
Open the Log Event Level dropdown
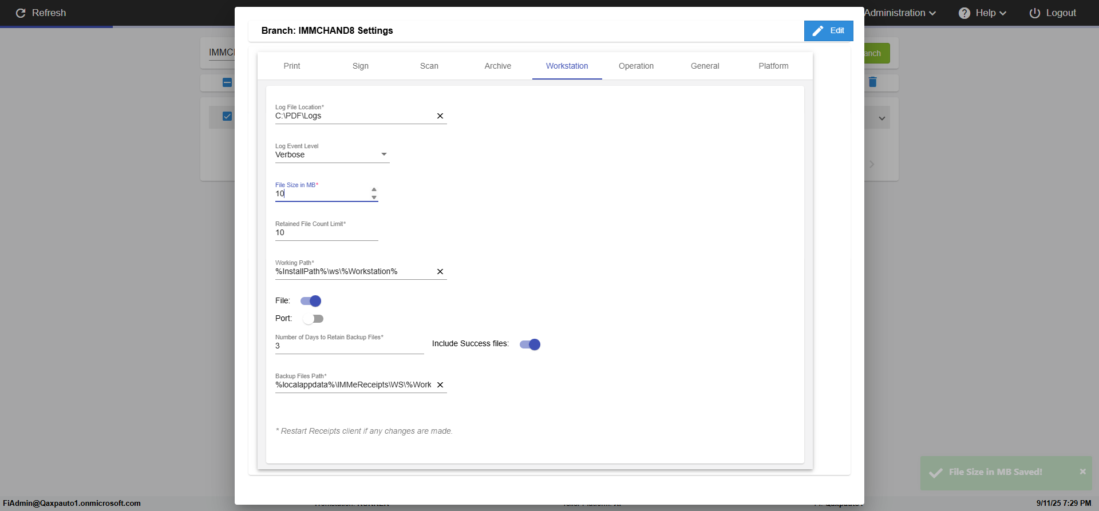[332, 155]
